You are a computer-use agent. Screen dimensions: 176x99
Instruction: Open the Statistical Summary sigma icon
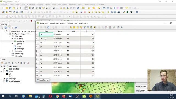(x=118, y=8)
